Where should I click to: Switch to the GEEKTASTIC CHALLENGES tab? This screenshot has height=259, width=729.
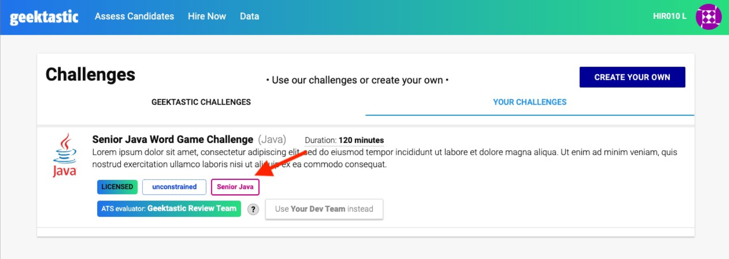point(201,102)
